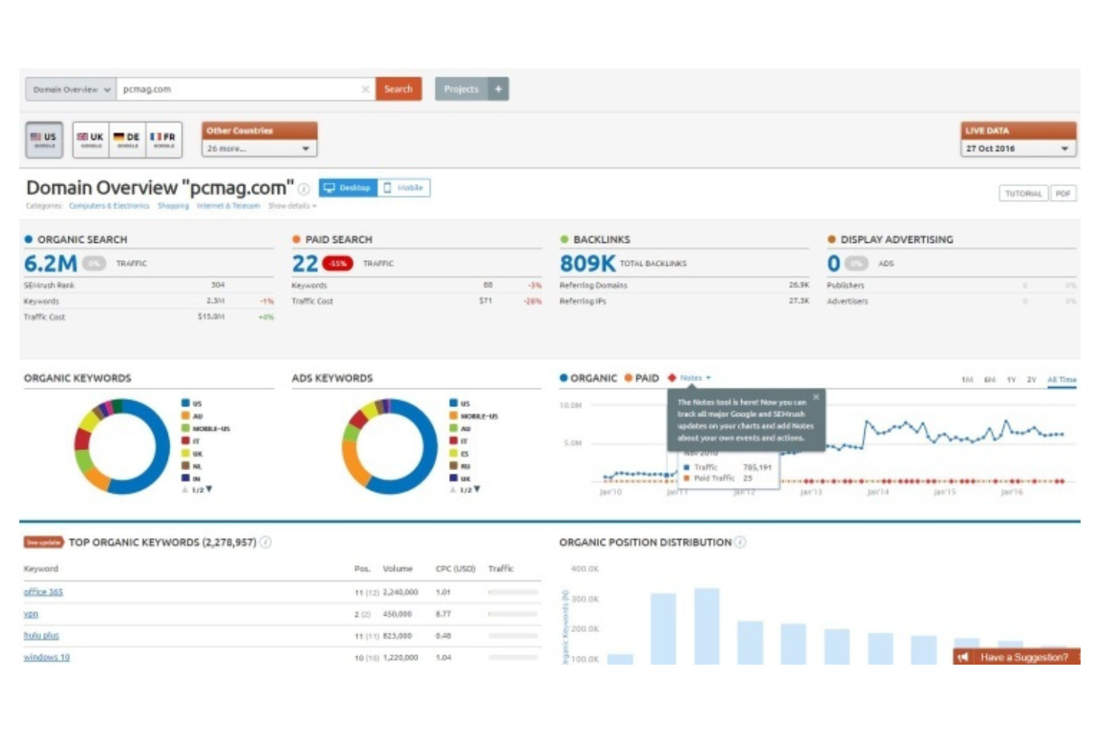The height and width of the screenshot is (733, 1100).
Task: Select the DE database flag
Action: (127, 140)
